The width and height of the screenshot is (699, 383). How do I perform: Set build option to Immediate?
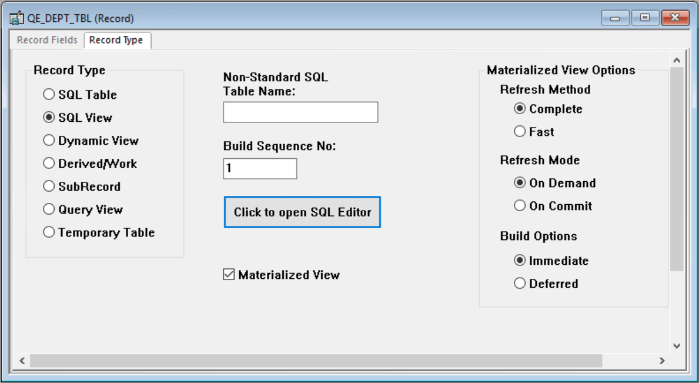(x=520, y=260)
